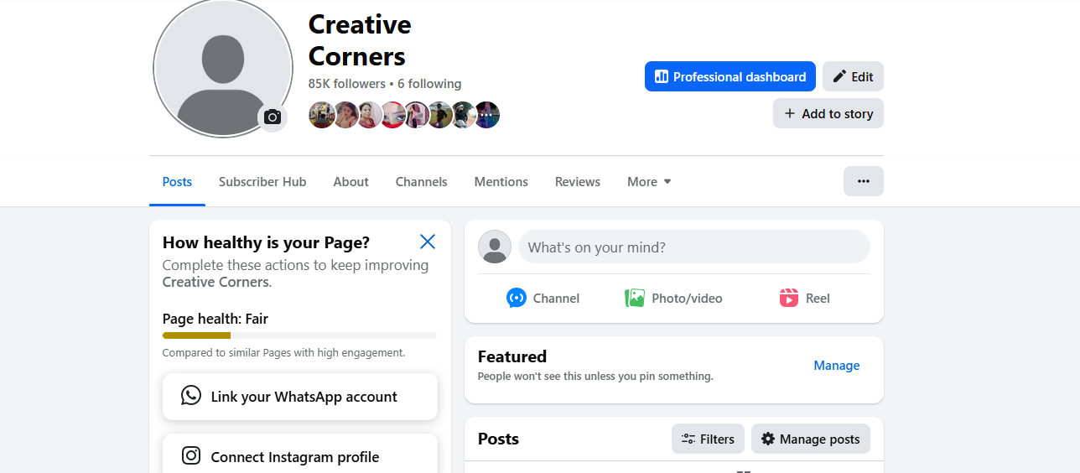Image resolution: width=1080 pixels, height=473 pixels.
Task: Click the camera icon on profile picture
Action: [x=272, y=117]
